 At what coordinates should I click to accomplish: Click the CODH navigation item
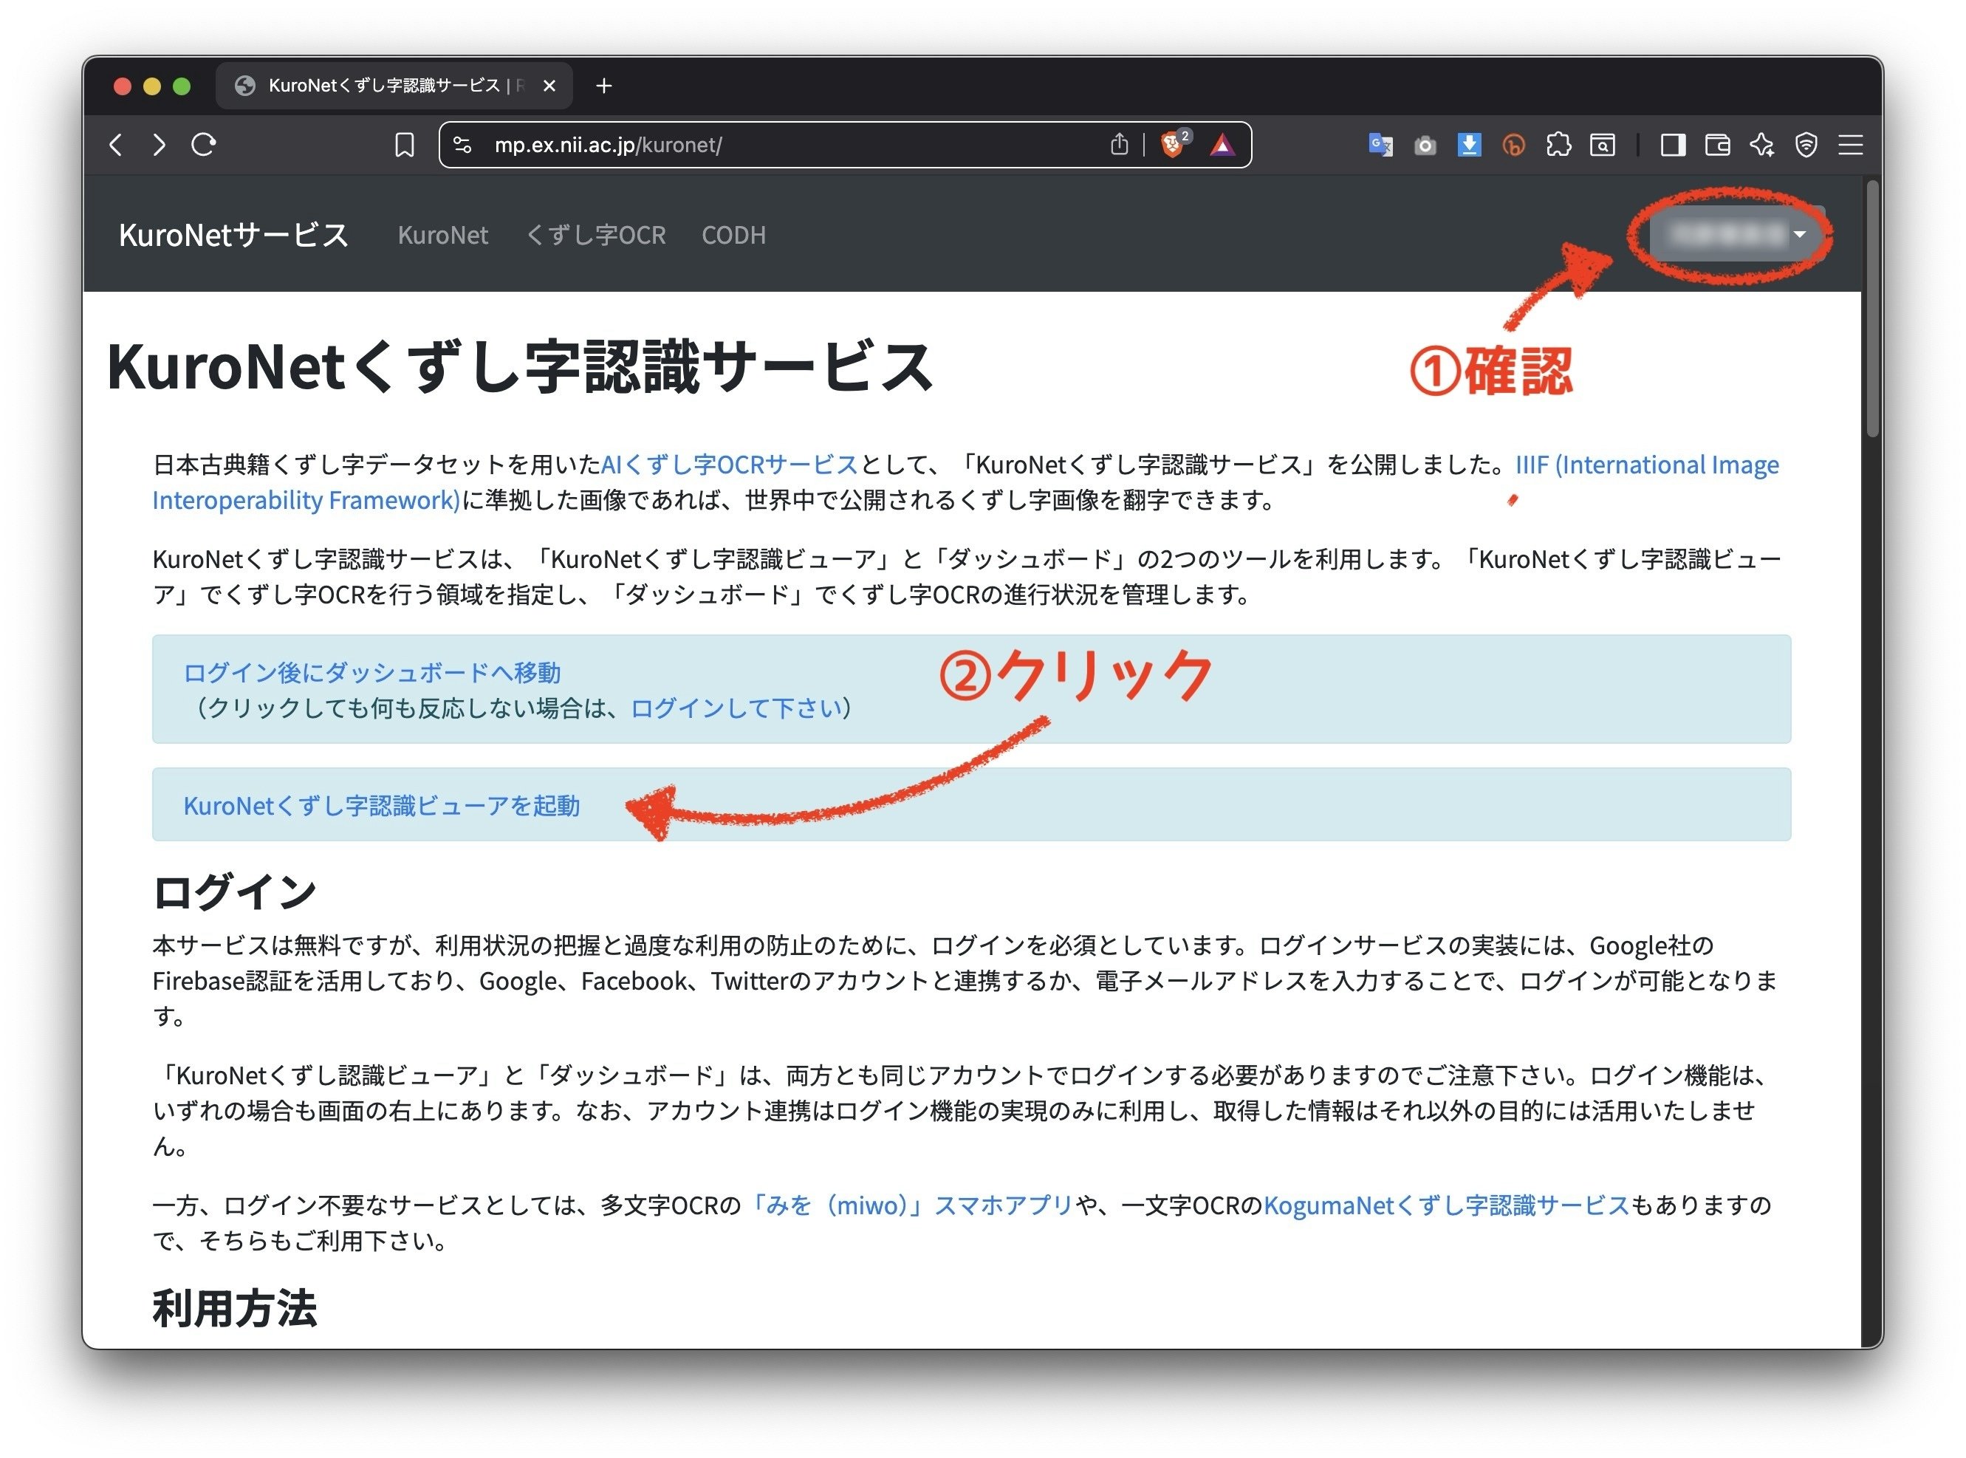point(733,235)
